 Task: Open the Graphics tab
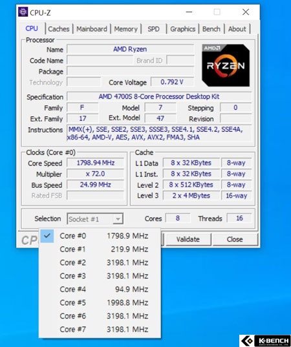(183, 29)
